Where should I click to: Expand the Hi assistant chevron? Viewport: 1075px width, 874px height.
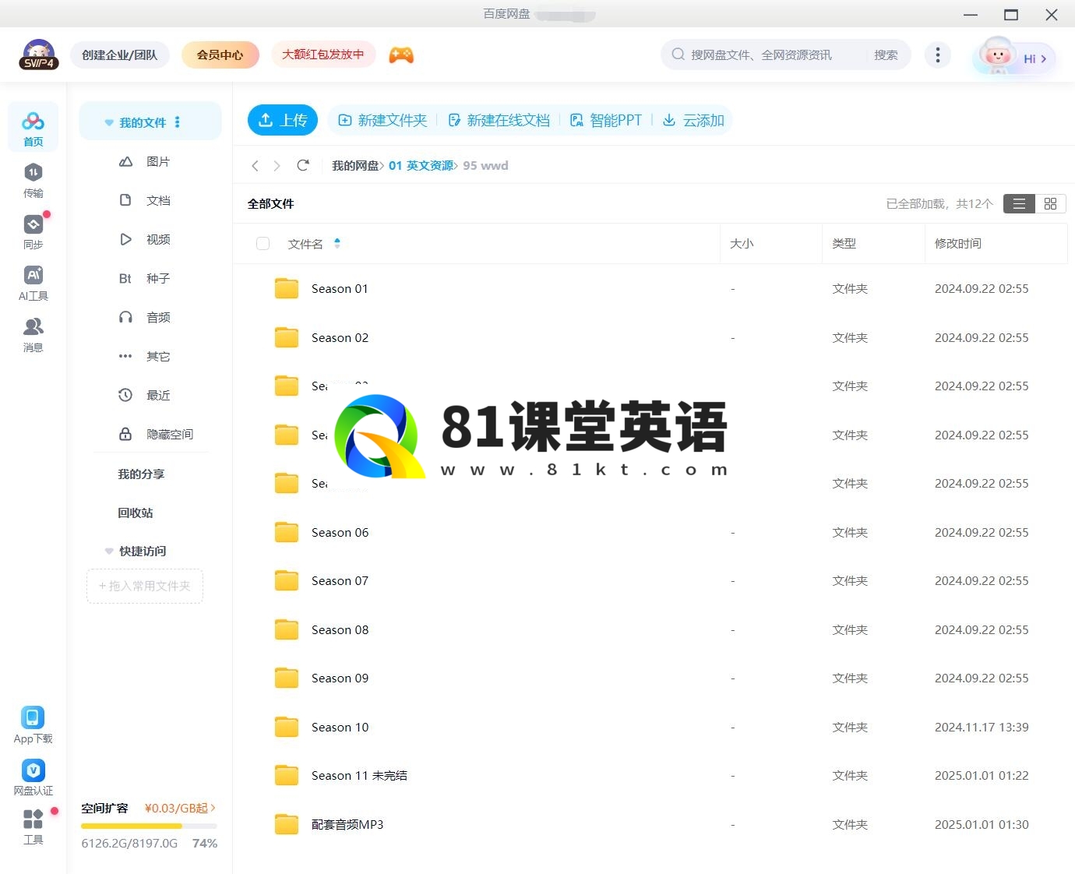click(1044, 58)
